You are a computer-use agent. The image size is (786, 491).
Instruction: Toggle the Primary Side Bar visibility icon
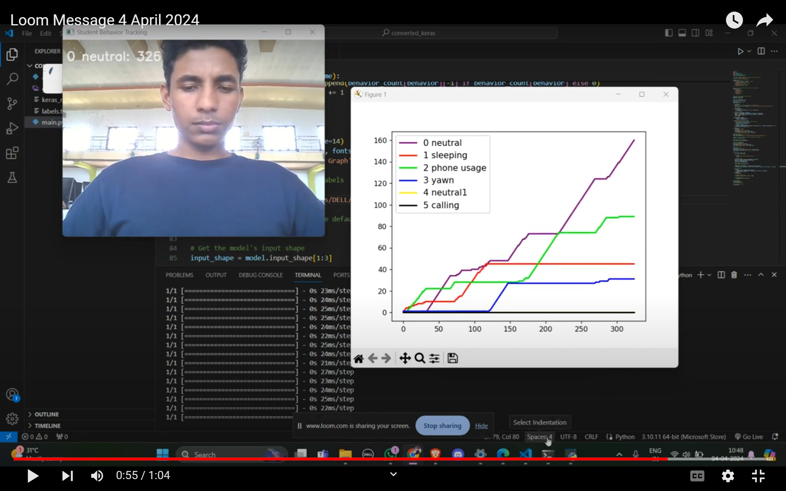tap(669, 33)
